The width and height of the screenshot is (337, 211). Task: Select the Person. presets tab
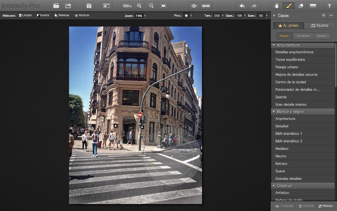(322, 36)
